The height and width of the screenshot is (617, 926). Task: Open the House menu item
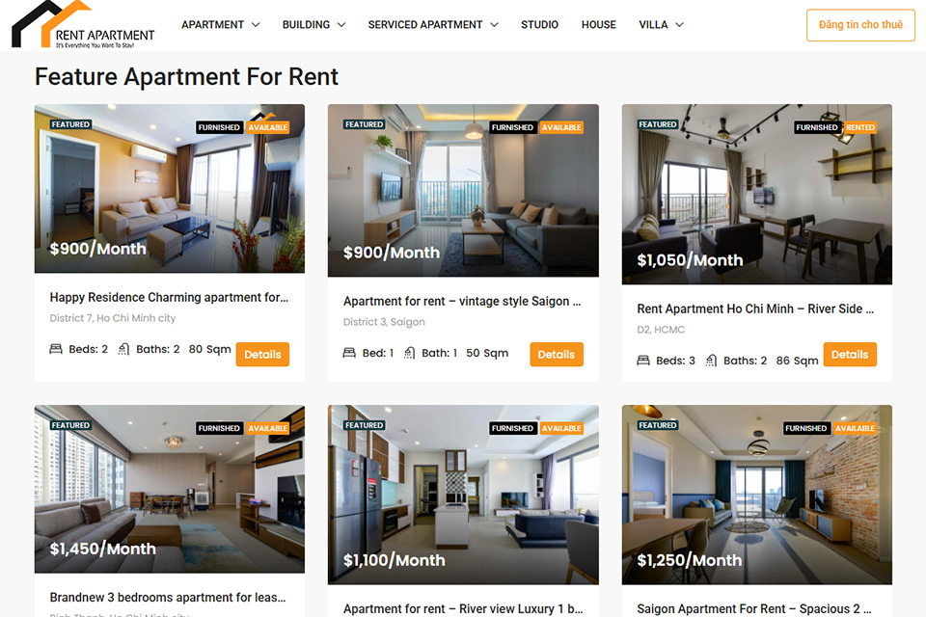click(x=598, y=25)
